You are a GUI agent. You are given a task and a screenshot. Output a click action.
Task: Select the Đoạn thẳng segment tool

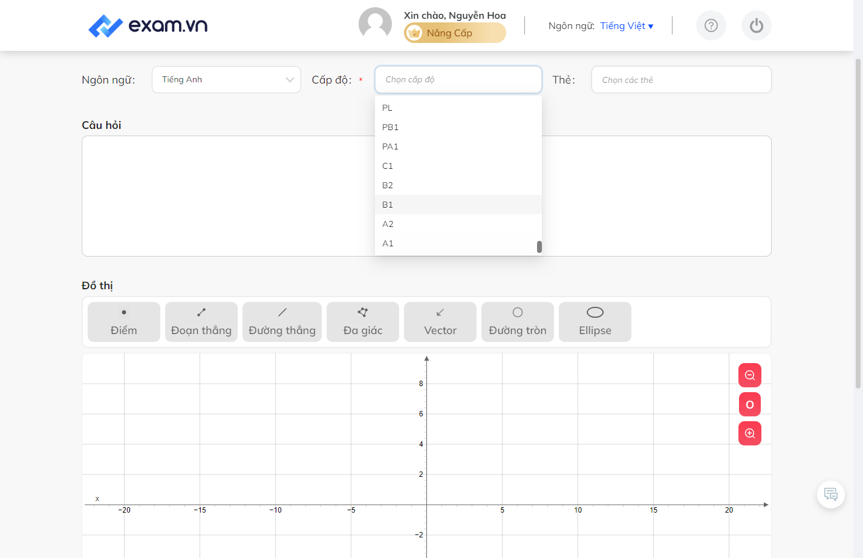(x=201, y=322)
